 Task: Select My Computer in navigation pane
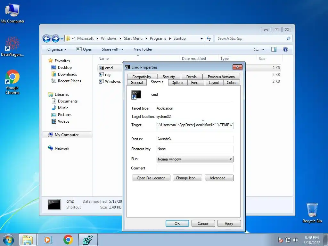[x=67, y=135]
